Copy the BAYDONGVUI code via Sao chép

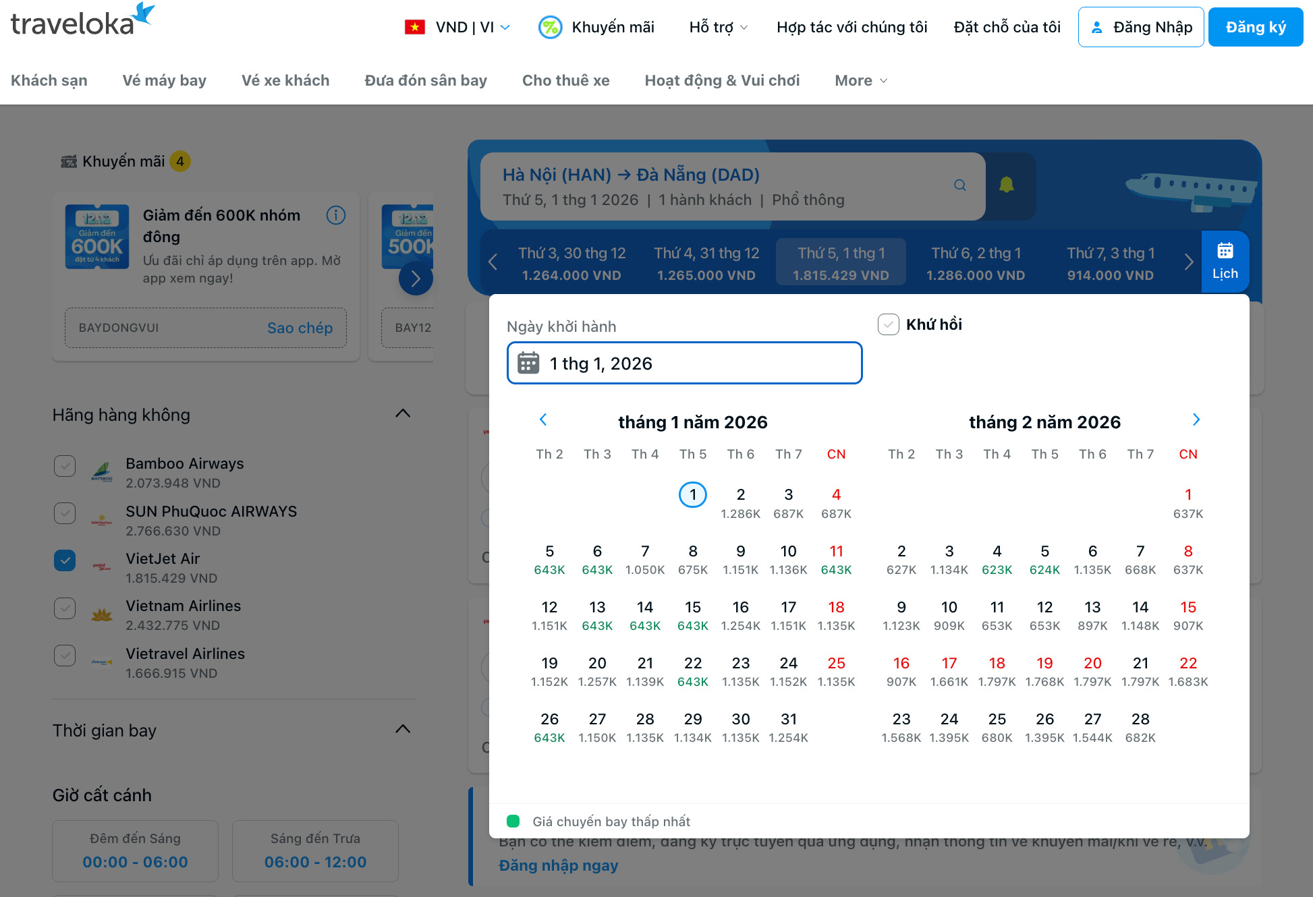point(300,328)
